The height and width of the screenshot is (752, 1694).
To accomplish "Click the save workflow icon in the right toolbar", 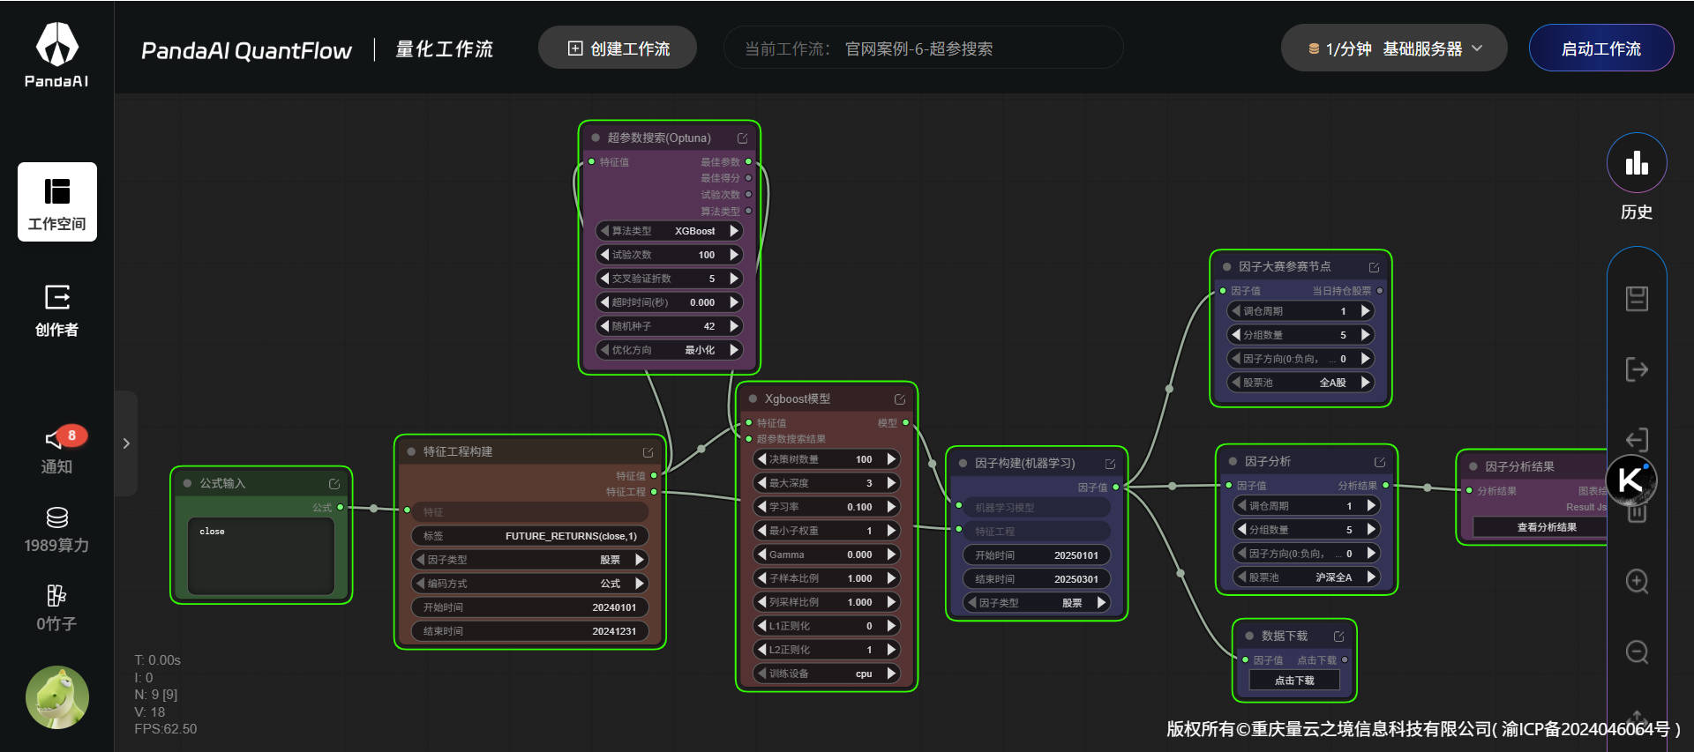I will [1638, 298].
